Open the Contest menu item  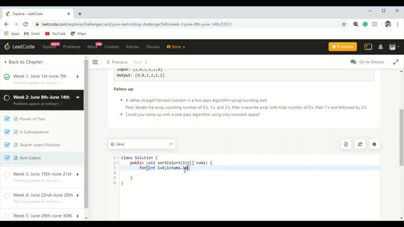[x=112, y=47]
